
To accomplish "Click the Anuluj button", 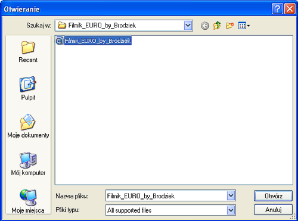I will click(273, 210).
